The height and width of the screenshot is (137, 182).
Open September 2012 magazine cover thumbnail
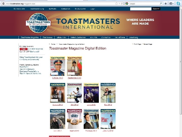(x=74, y=66)
